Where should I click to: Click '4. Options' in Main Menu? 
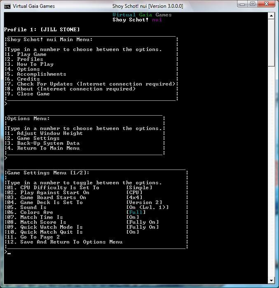(x=23, y=69)
